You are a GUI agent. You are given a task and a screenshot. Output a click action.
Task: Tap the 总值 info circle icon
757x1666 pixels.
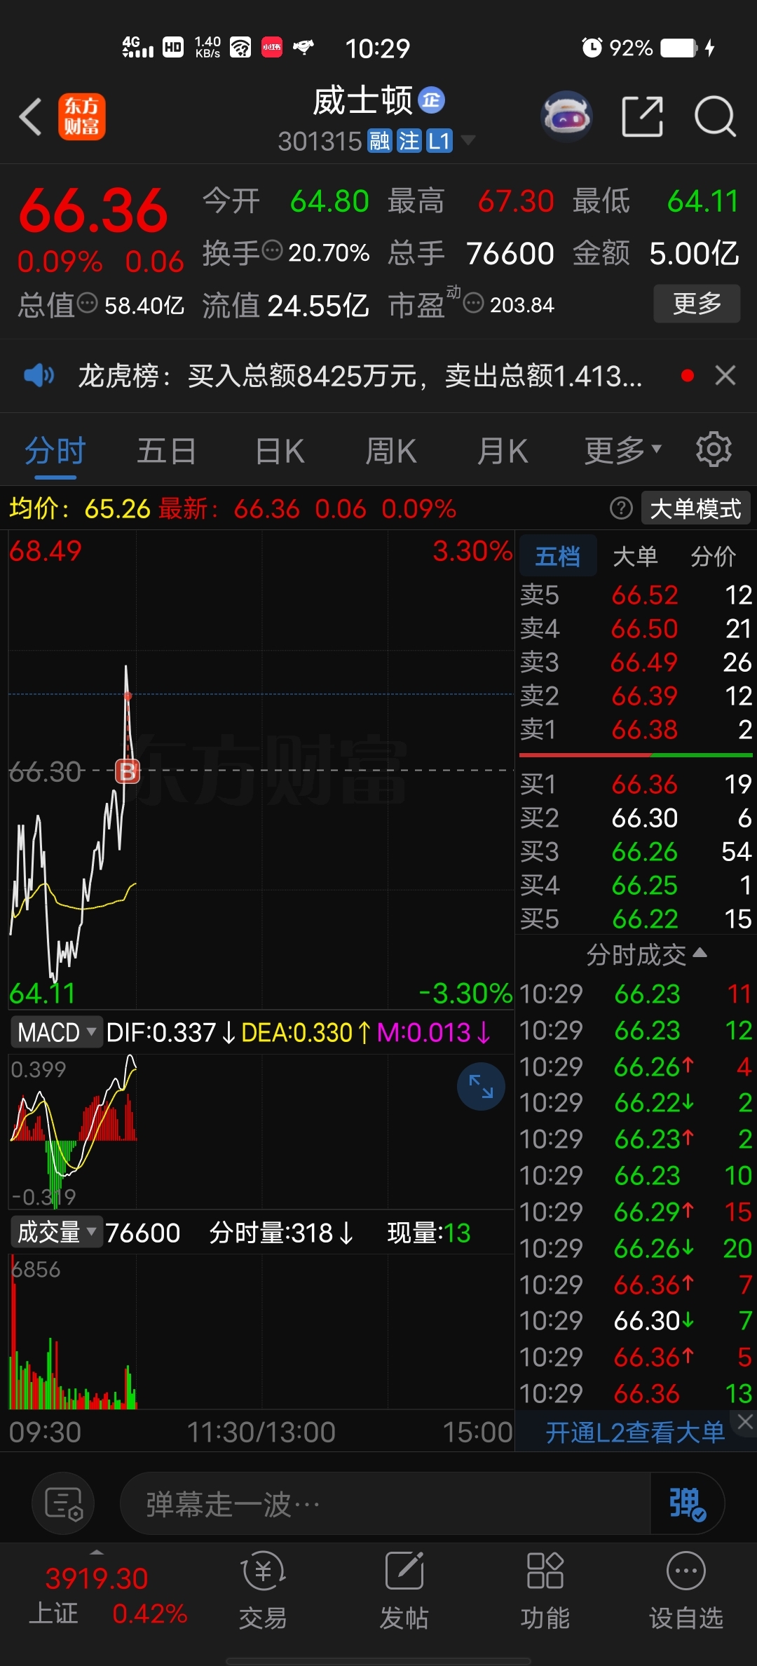tap(88, 304)
